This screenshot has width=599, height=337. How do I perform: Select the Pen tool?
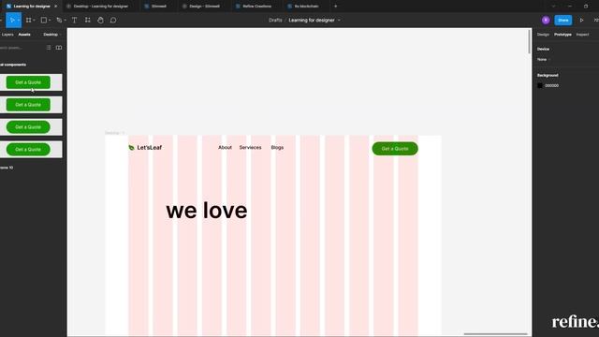pyautogui.click(x=59, y=21)
